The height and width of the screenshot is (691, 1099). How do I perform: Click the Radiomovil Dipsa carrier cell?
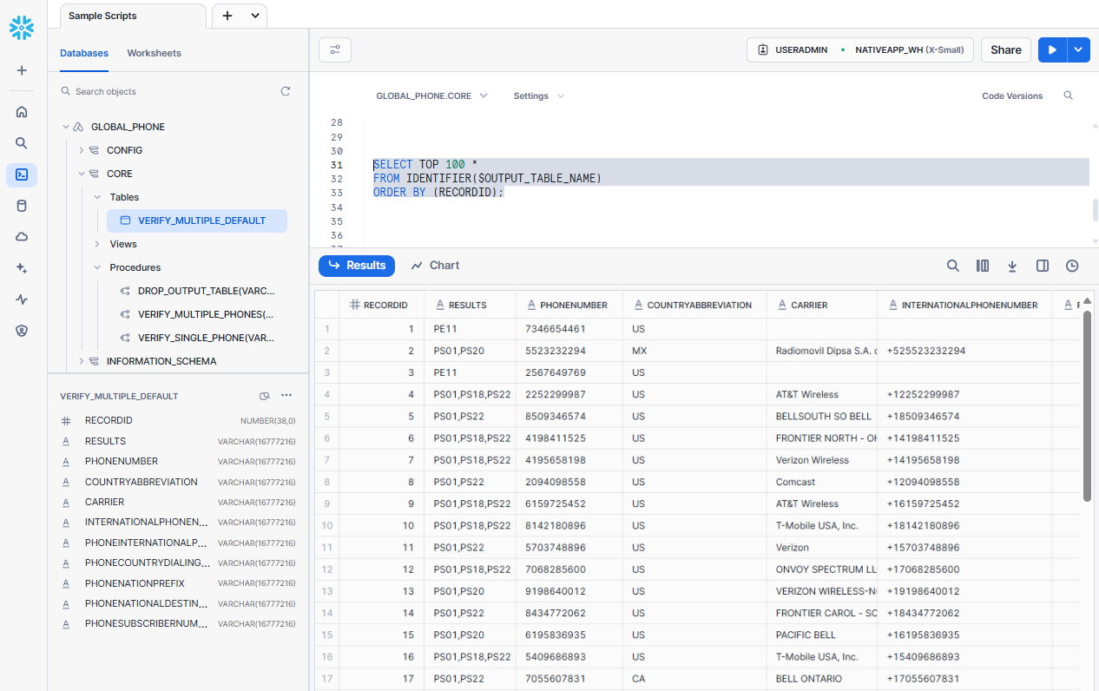coord(821,351)
